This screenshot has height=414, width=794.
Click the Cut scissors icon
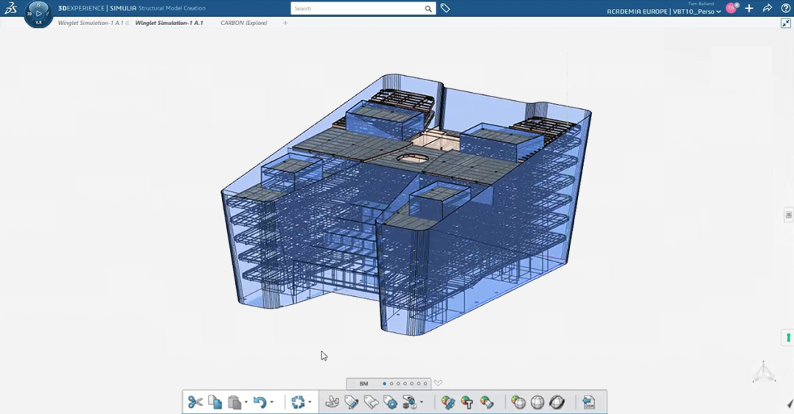pyautogui.click(x=195, y=402)
